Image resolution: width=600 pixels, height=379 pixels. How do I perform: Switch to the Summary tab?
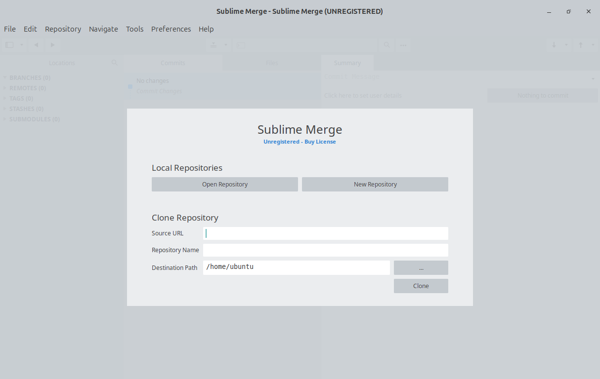pos(347,63)
